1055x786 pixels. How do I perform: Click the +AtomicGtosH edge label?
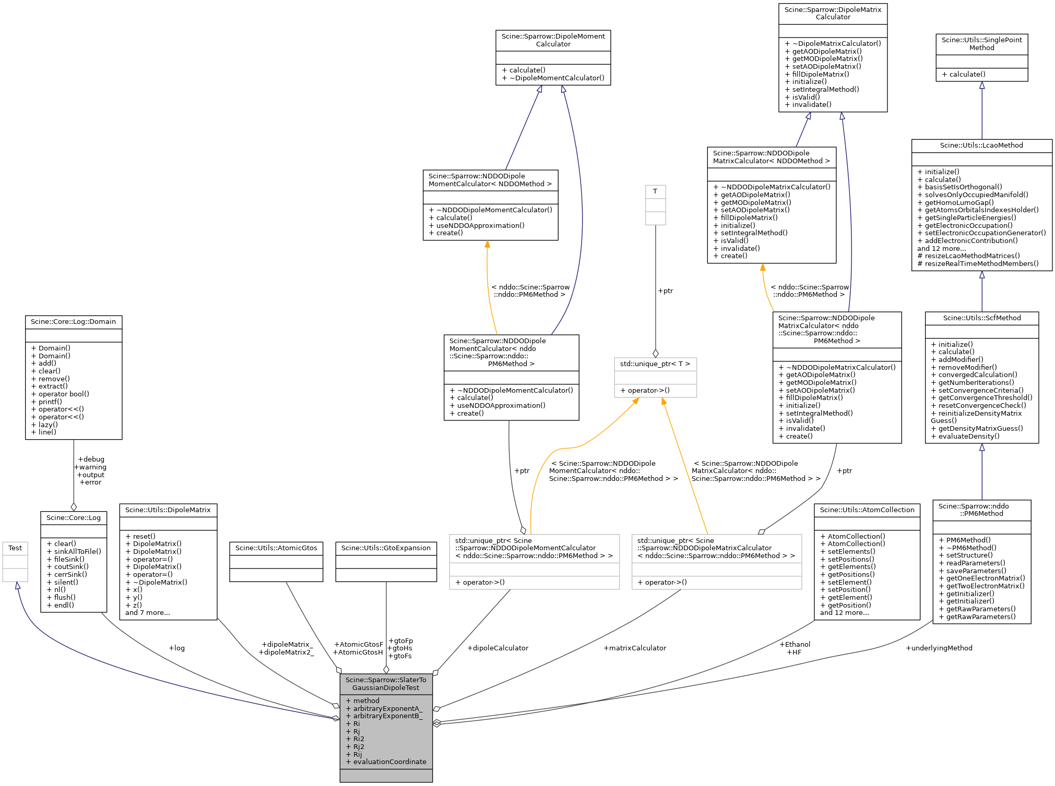click(358, 652)
